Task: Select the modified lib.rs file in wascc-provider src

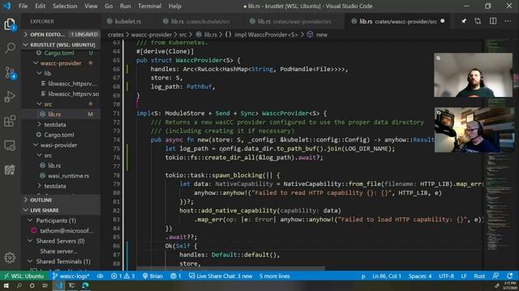Action: tap(61, 114)
